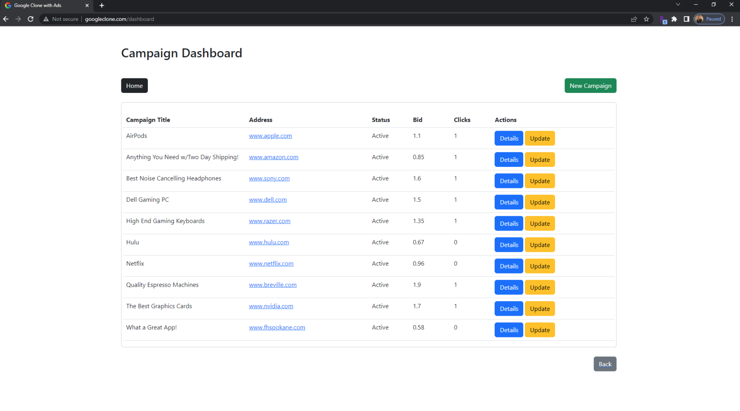The image size is (740, 411).
Task: Update Quality Espresso Machines campaign
Action: coord(540,287)
